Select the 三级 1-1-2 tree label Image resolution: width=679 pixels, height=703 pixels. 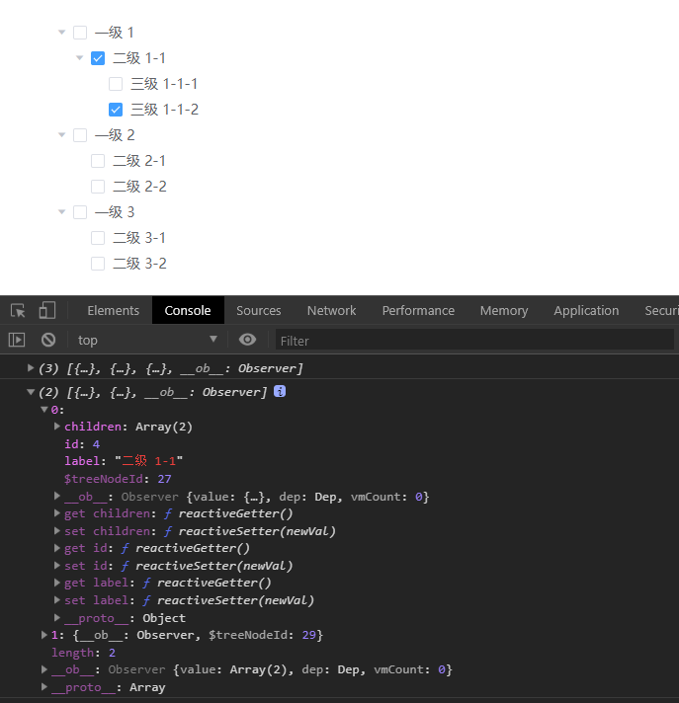pos(164,110)
